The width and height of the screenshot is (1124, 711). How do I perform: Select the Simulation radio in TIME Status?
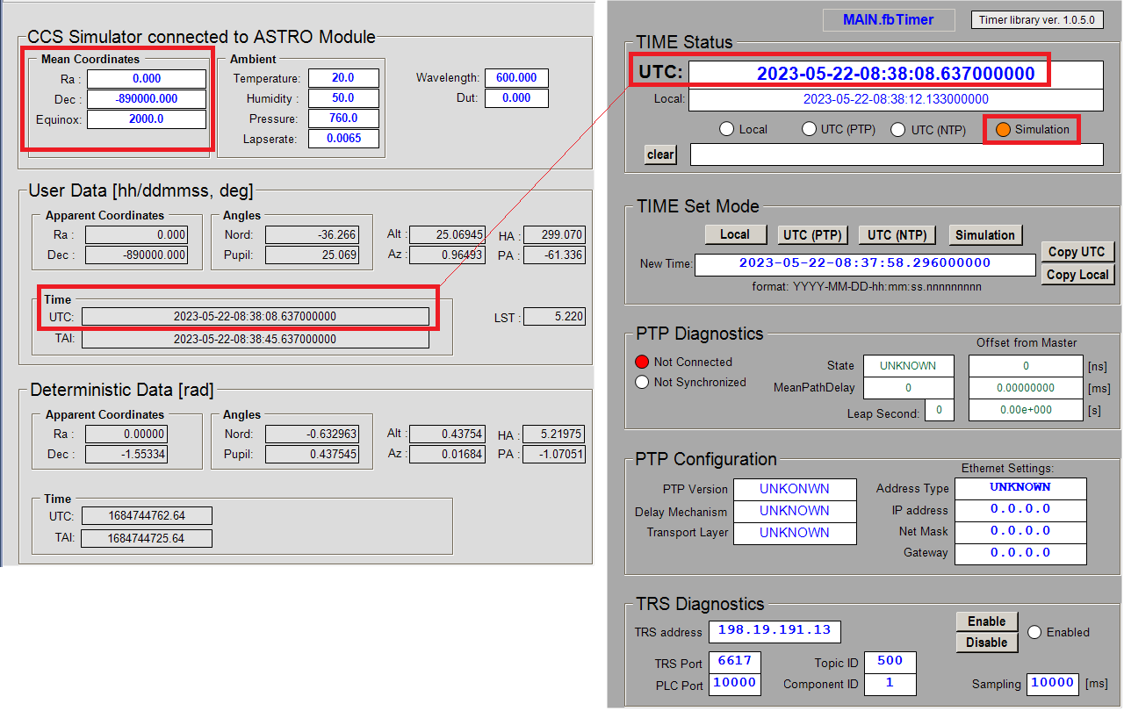pos(1002,128)
